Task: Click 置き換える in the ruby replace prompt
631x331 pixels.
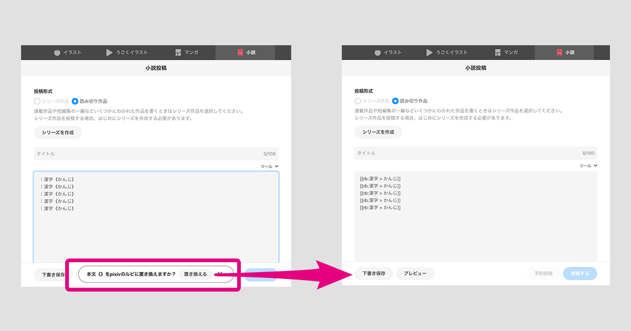Action: click(196, 274)
